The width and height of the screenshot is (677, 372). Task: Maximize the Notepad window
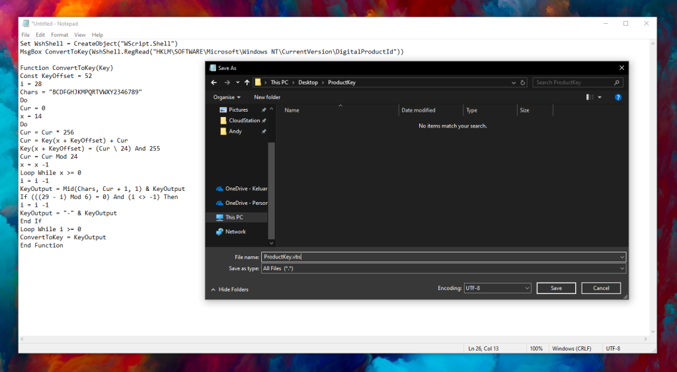pos(625,23)
